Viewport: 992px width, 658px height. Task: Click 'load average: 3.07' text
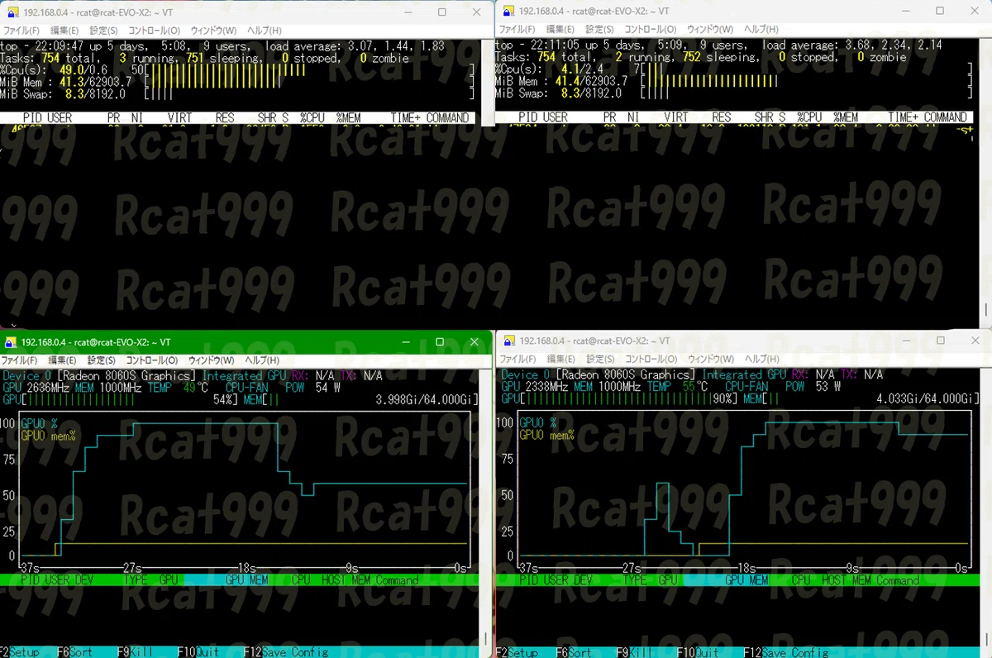pos(313,46)
